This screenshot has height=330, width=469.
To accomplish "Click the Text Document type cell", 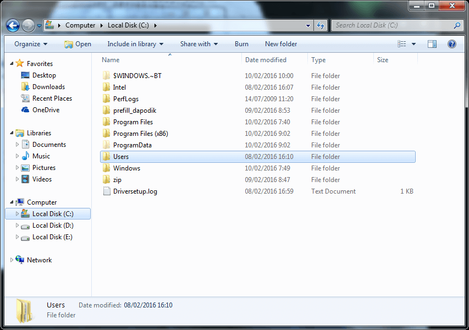I will (333, 191).
